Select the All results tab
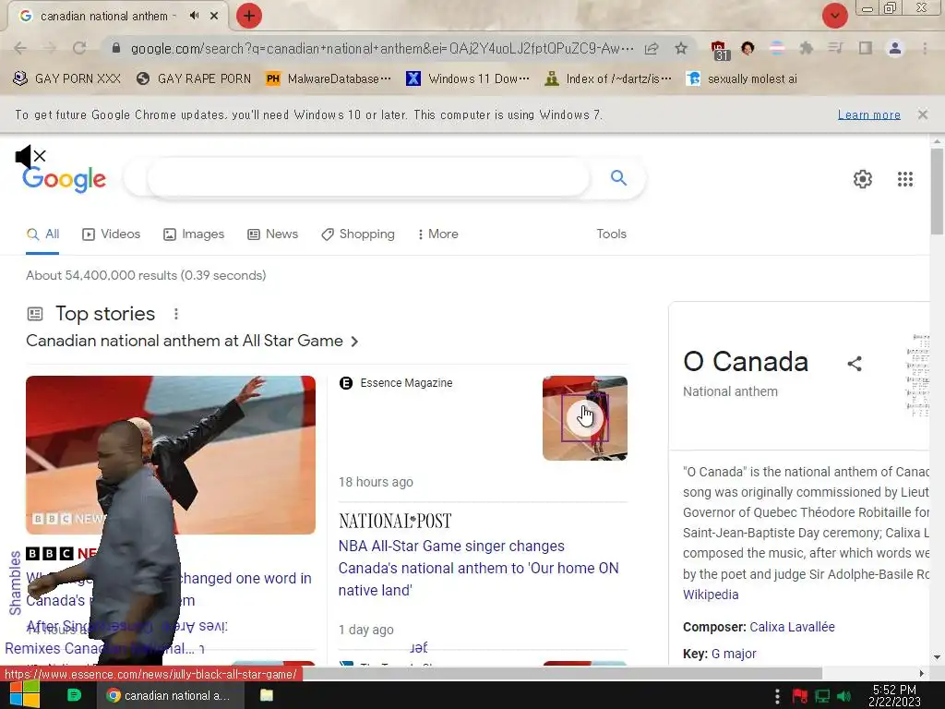945x709 pixels. pyautogui.click(x=42, y=234)
